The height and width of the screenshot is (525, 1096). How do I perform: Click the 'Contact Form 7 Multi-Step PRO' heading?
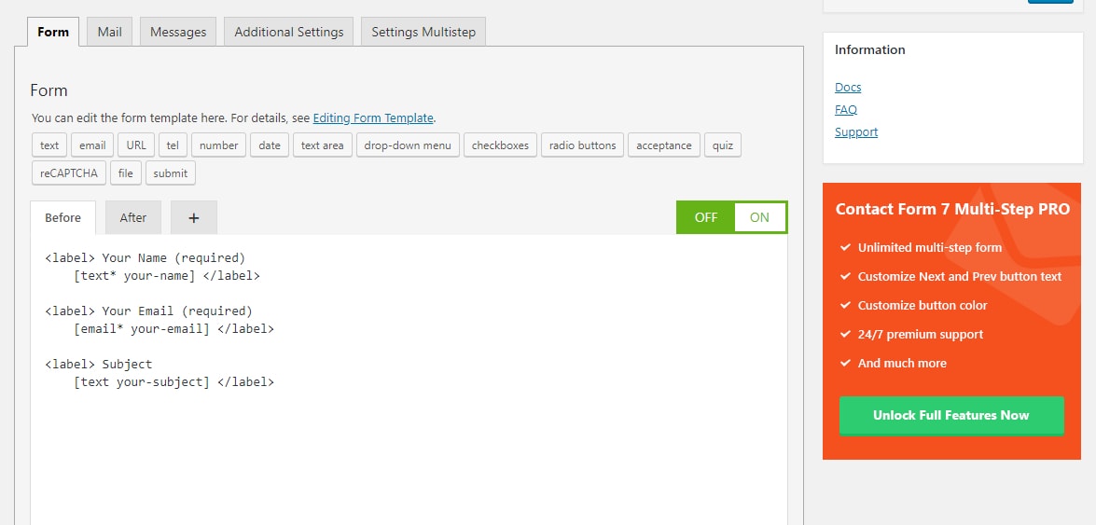point(952,209)
